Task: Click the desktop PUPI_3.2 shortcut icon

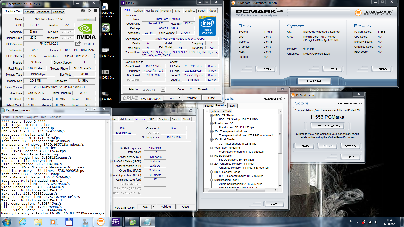Action: click(x=105, y=27)
